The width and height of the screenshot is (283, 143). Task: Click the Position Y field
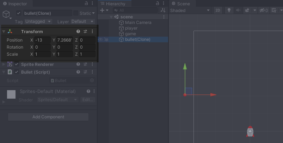[x=64, y=40]
